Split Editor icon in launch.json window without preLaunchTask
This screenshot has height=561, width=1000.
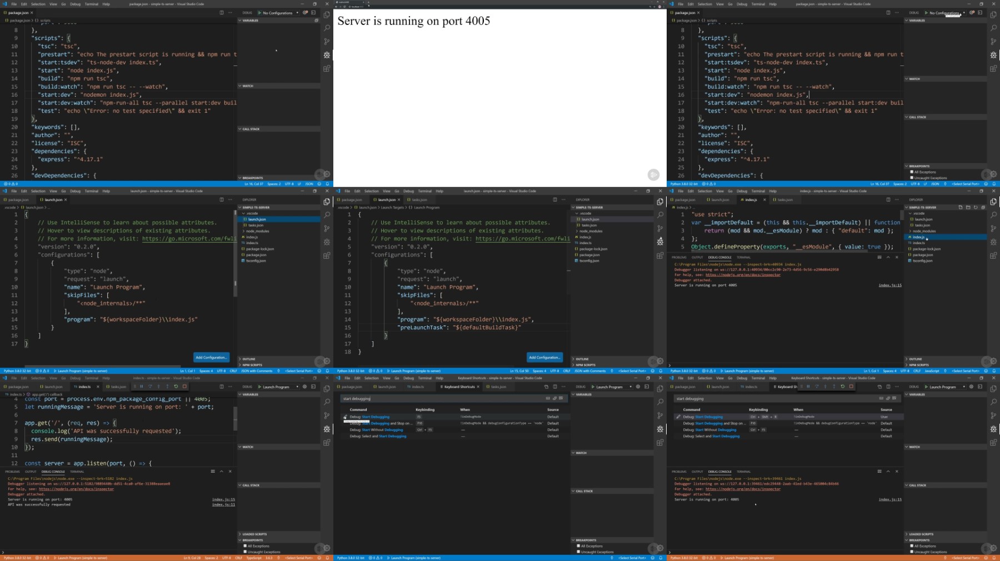click(x=222, y=200)
